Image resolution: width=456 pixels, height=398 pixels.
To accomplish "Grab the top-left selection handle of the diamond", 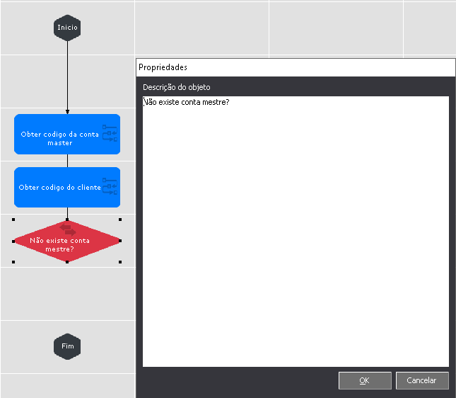I will pos(14,220).
